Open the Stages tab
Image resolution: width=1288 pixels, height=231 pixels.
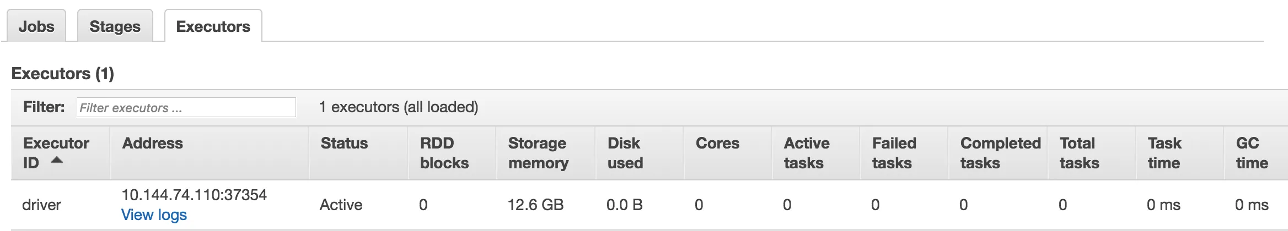(x=115, y=26)
